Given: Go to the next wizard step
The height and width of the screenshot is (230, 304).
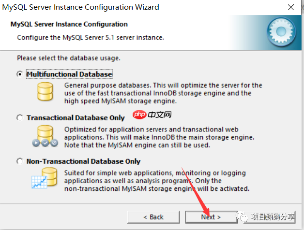Looking at the screenshot, I should [211, 217].
